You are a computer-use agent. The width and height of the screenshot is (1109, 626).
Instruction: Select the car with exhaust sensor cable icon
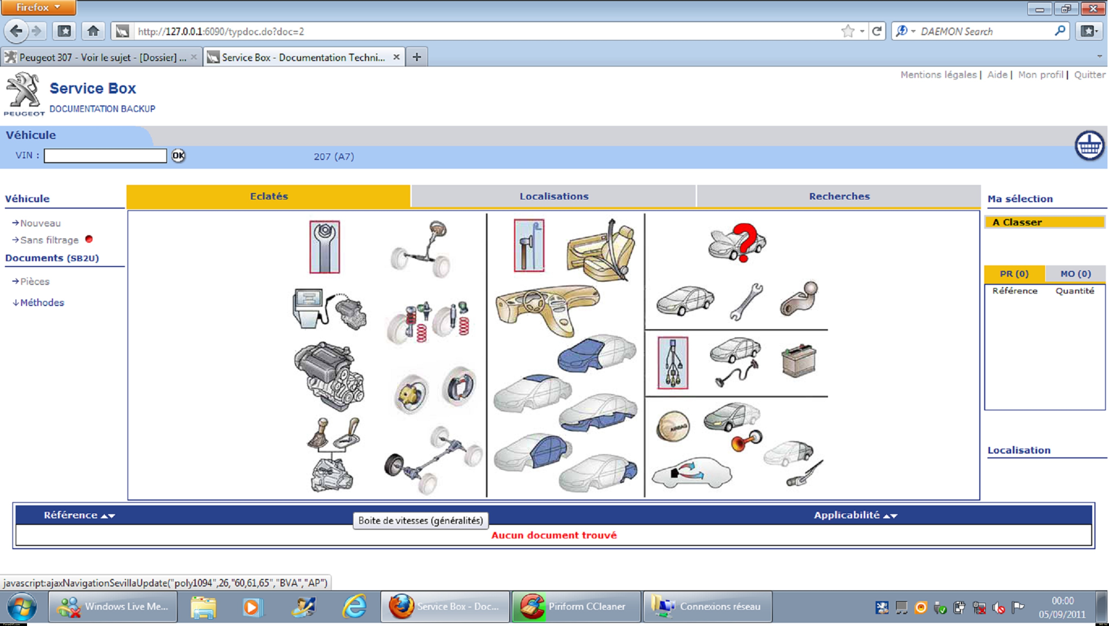coord(735,362)
